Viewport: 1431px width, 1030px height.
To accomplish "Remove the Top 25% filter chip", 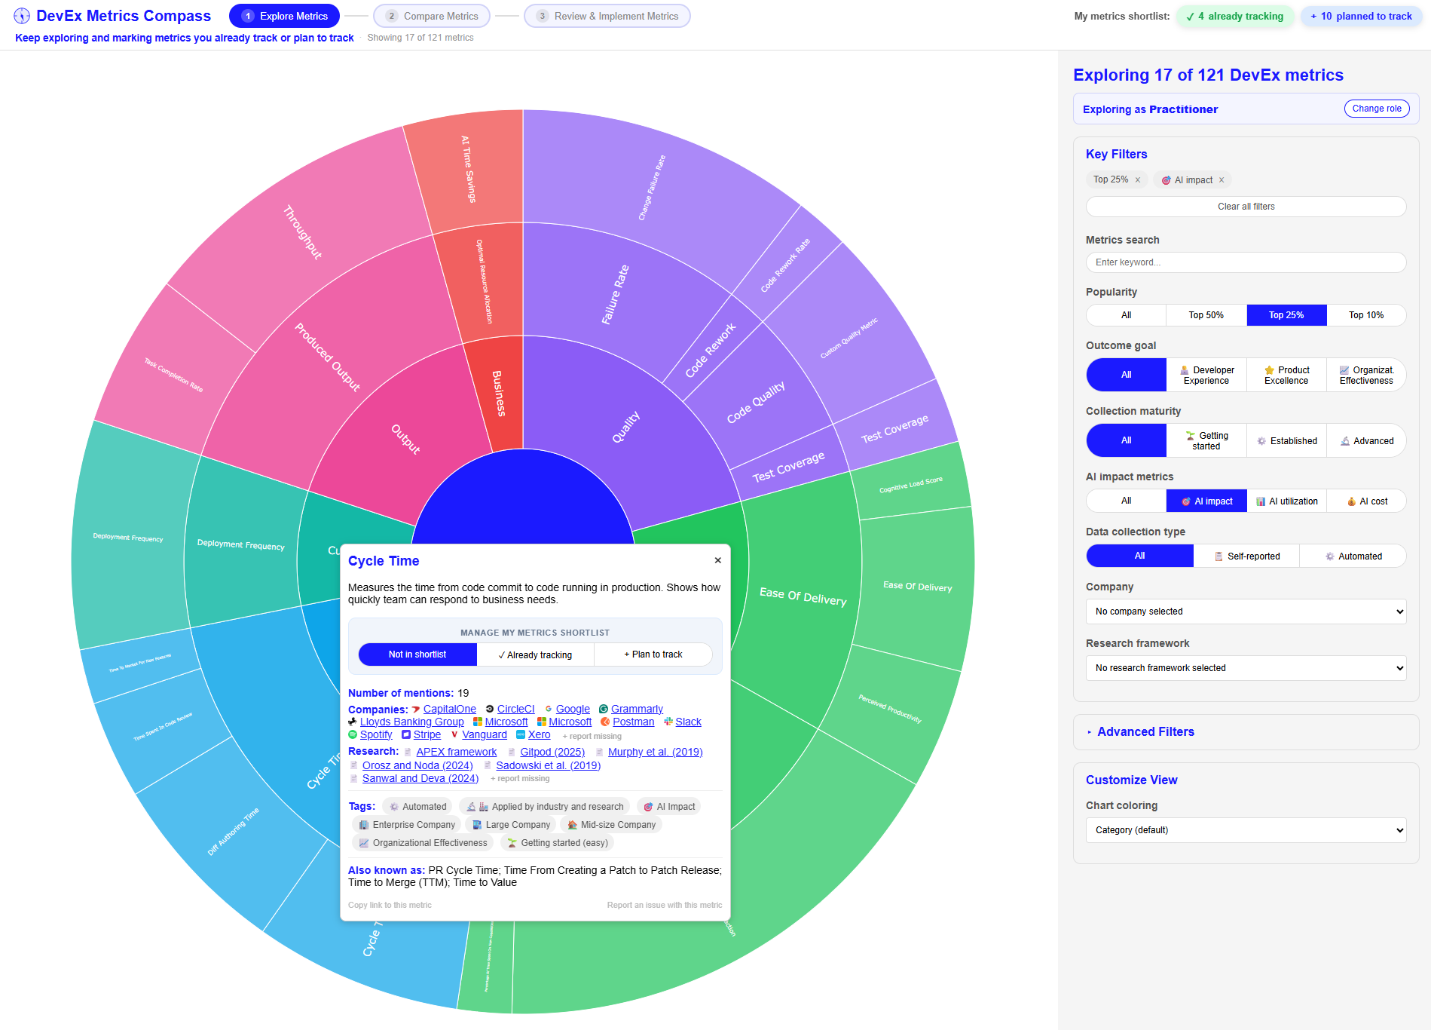I will (x=1138, y=179).
